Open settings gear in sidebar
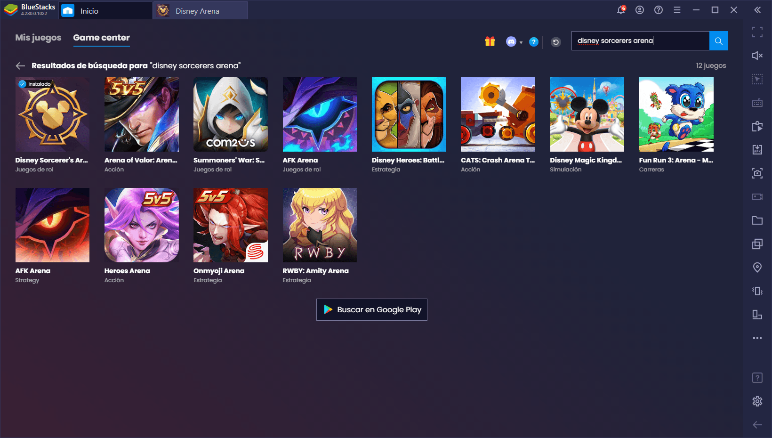 point(757,401)
